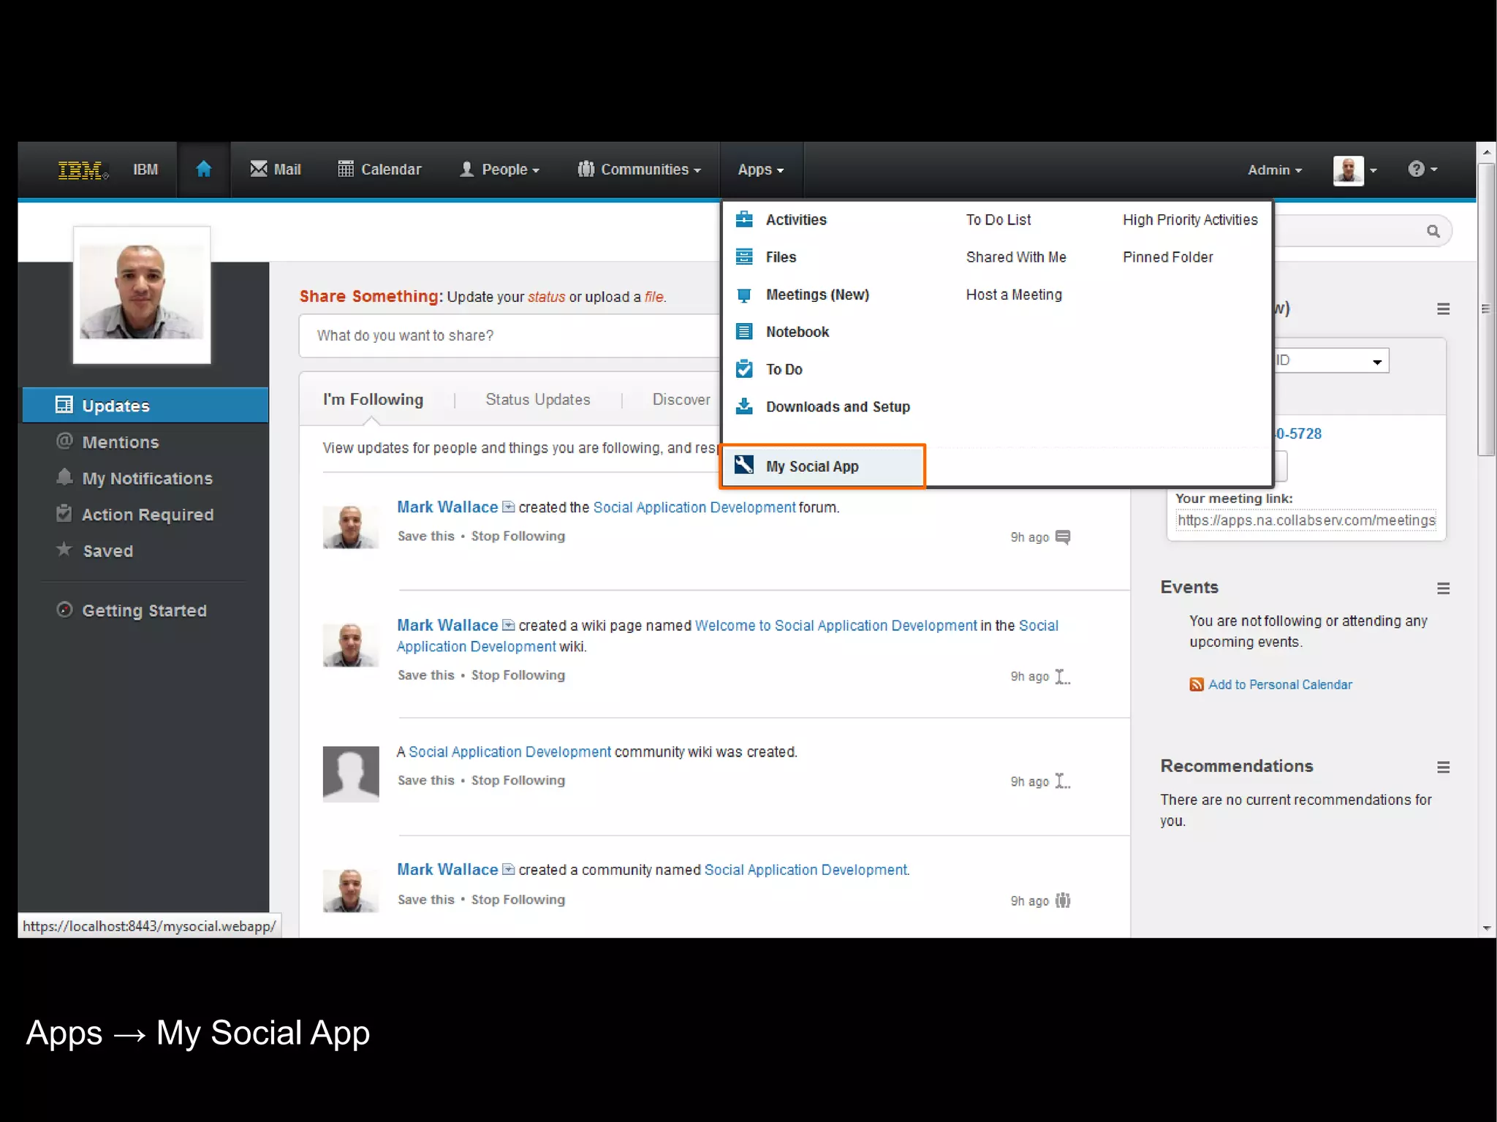The width and height of the screenshot is (1497, 1122).
Task: Open Mail from the navigation bar
Action: [x=275, y=169]
